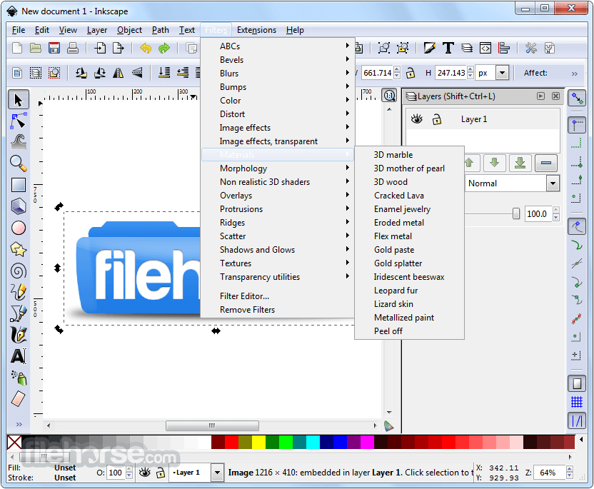Image resolution: width=594 pixels, height=489 pixels.
Task: Open the Extensions menu
Action: pos(256,30)
